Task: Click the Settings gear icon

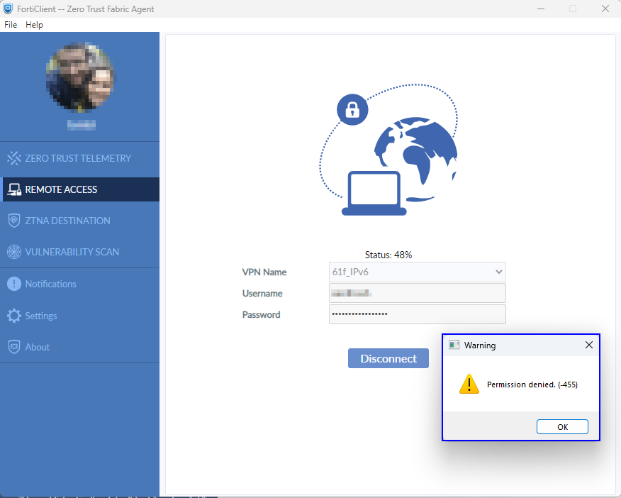Action: (x=14, y=316)
